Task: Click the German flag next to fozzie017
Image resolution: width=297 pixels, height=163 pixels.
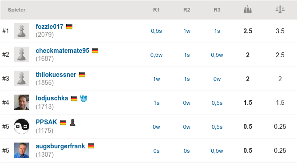Action: pos(69,26)
